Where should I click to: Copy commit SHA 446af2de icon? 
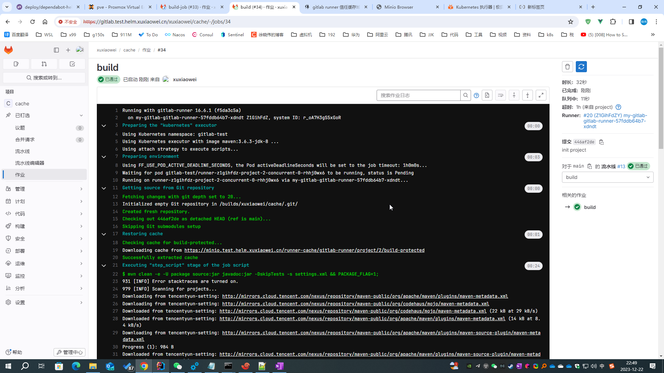click(601, 142)
